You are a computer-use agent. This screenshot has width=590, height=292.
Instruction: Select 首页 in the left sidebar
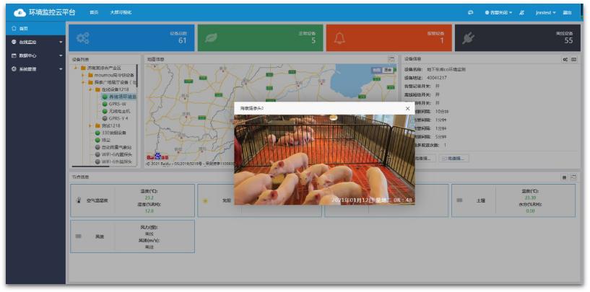35,28
